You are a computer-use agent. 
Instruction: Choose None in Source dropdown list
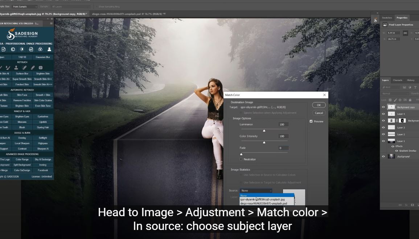coord(267,196)
